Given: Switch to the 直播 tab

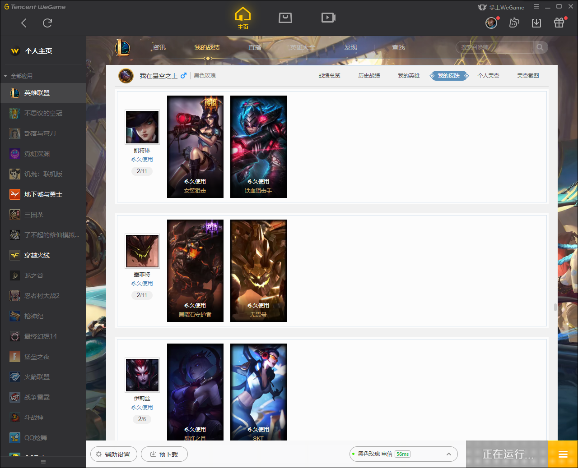Looking at the screenshot, I should pyautogui.click(x=255, y=47).
